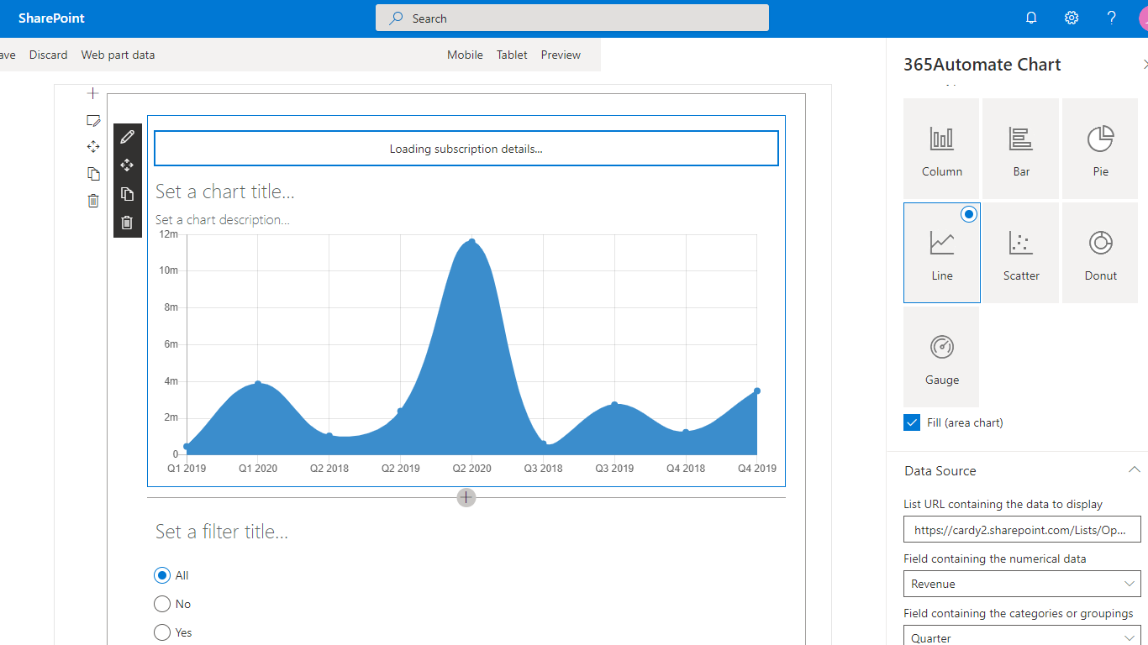The image size is (1148, 645).
Task: Click Discard in the command bar
Action: (x=48, y=55)
